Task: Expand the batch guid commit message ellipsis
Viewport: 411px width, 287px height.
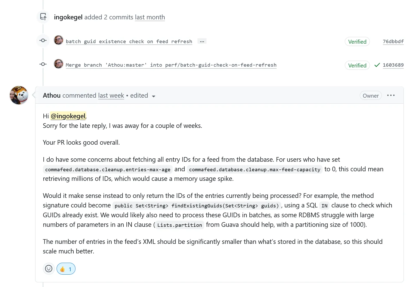Action: 202,41
